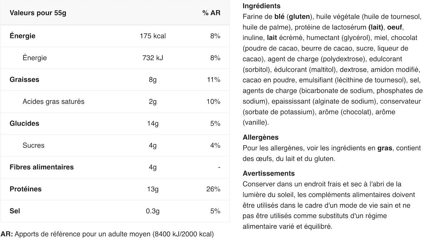Click the bold word 'gras' under Allergènes
This screenshot has width=429, height=242.
click(x=385, y=148)
